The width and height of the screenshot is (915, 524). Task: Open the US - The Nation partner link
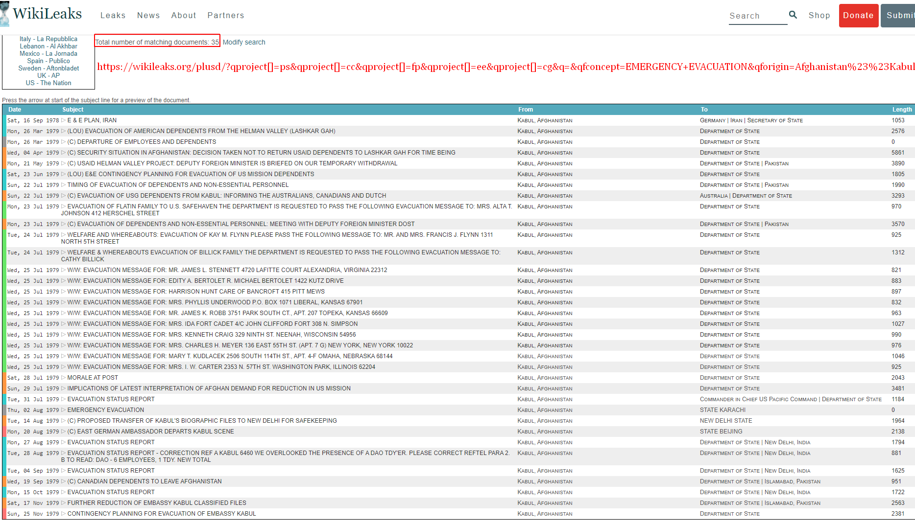(48, 83)
